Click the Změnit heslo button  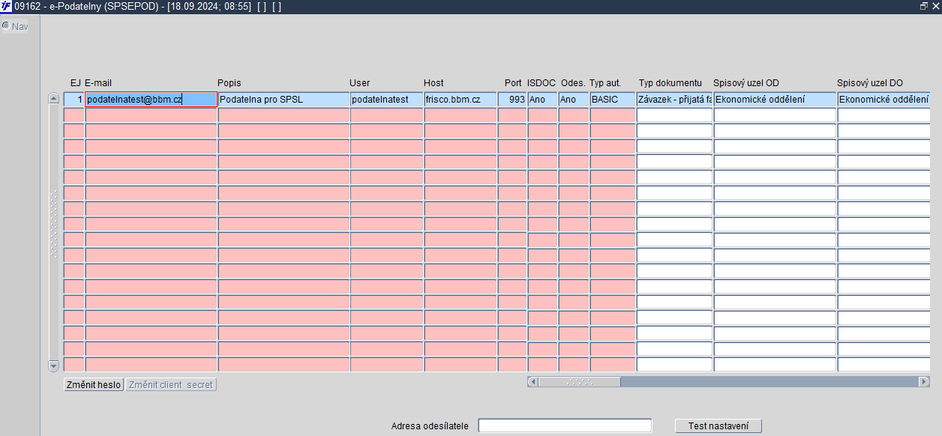point(94,384)
